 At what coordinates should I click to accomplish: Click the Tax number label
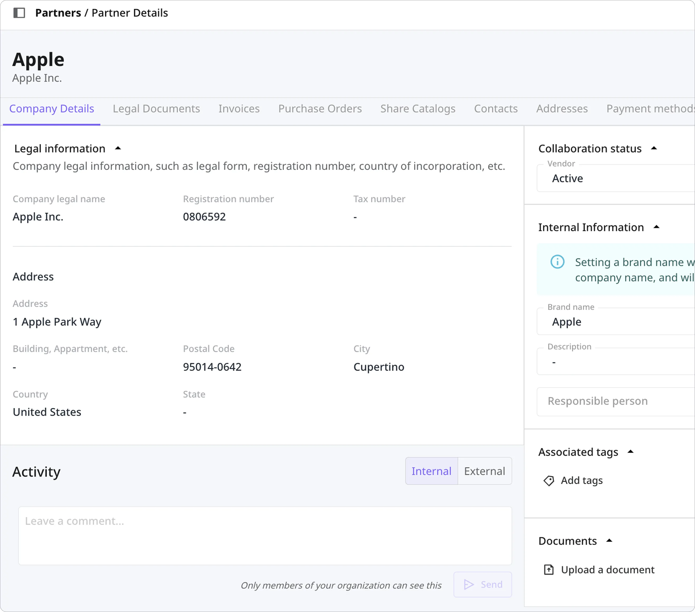pos(379,199)
